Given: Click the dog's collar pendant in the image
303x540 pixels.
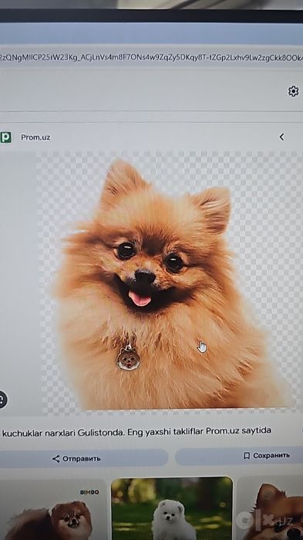Looking at the screenshot, I should [128, 358].
